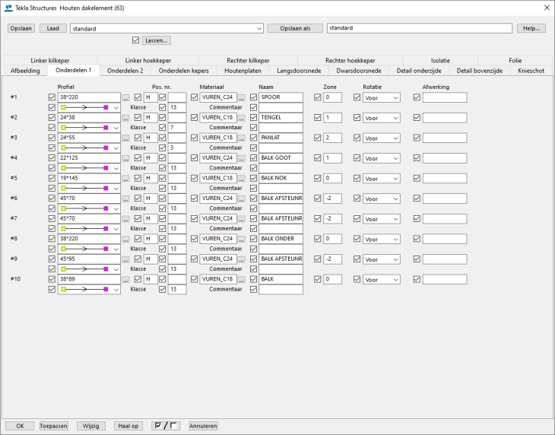Open material browser for row #2 TENGEL
Screen dimensions: 555x435
242,118
